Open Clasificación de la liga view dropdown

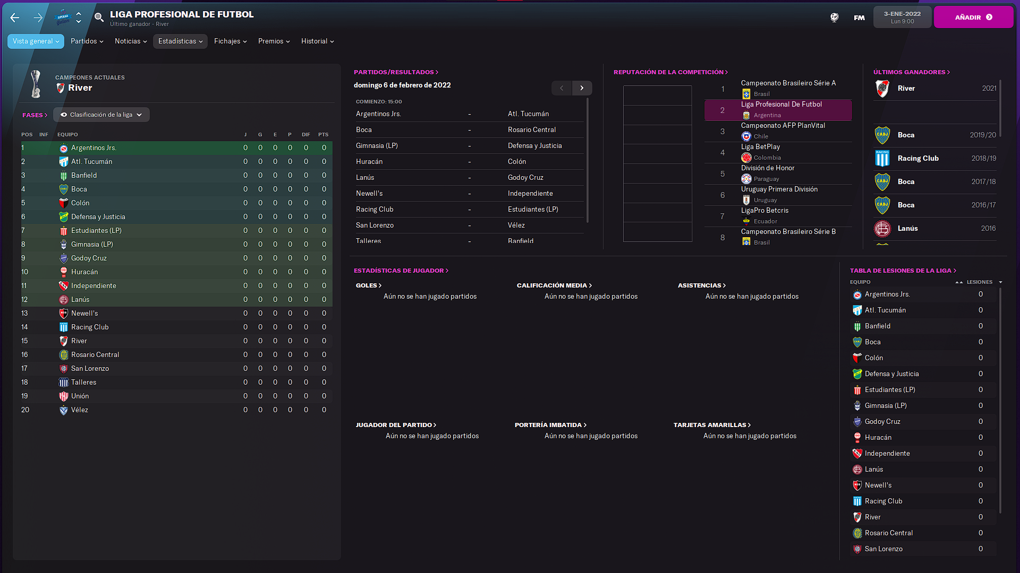point(101,115)
